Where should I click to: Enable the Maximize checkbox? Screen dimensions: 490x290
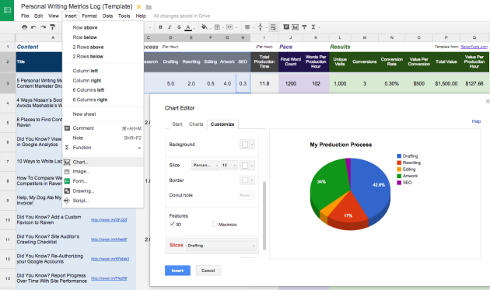point(215,224)
